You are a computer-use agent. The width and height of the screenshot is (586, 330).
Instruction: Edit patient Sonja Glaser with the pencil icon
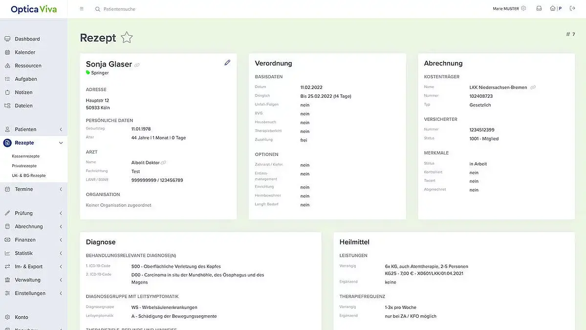click(x=227, y=63)
